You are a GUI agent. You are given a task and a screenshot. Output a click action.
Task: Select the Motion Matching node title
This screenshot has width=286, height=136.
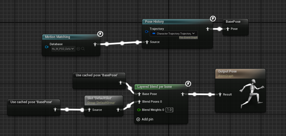[57, 37]
